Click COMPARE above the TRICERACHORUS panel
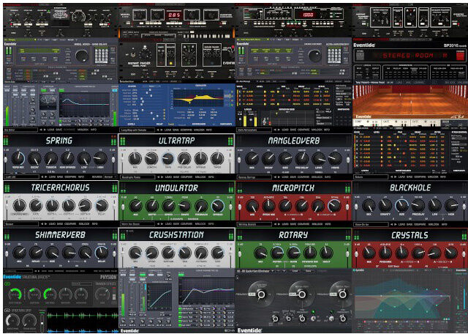This screenshot has width=468, height=334. click(70, 177)
